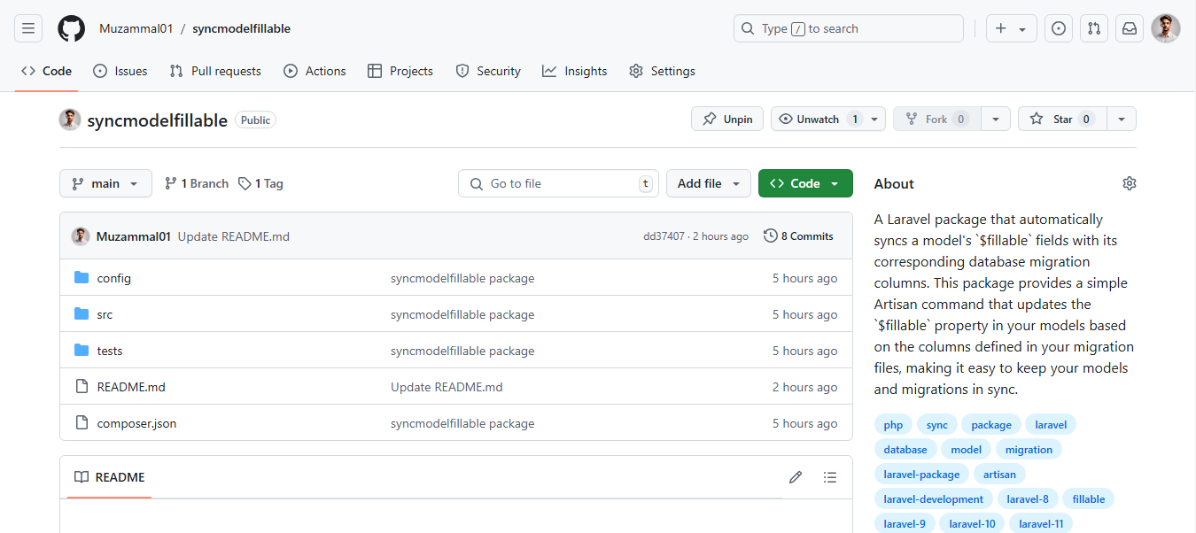Open the src folder
This screenshot has width=1196, height=533.
pyautogui.click(x=105, y=314)
